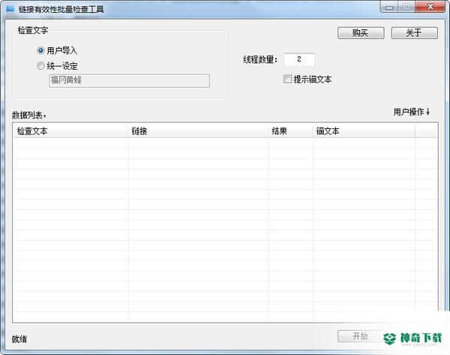
Task: Sort by 检查文本 column header
Action: [x=70, y=131]
